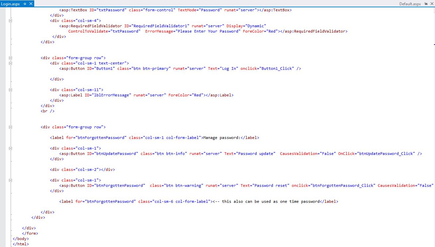Collapse the div containing btnForgottenPassword button
435x247 pixels.
tap(10, 180)
